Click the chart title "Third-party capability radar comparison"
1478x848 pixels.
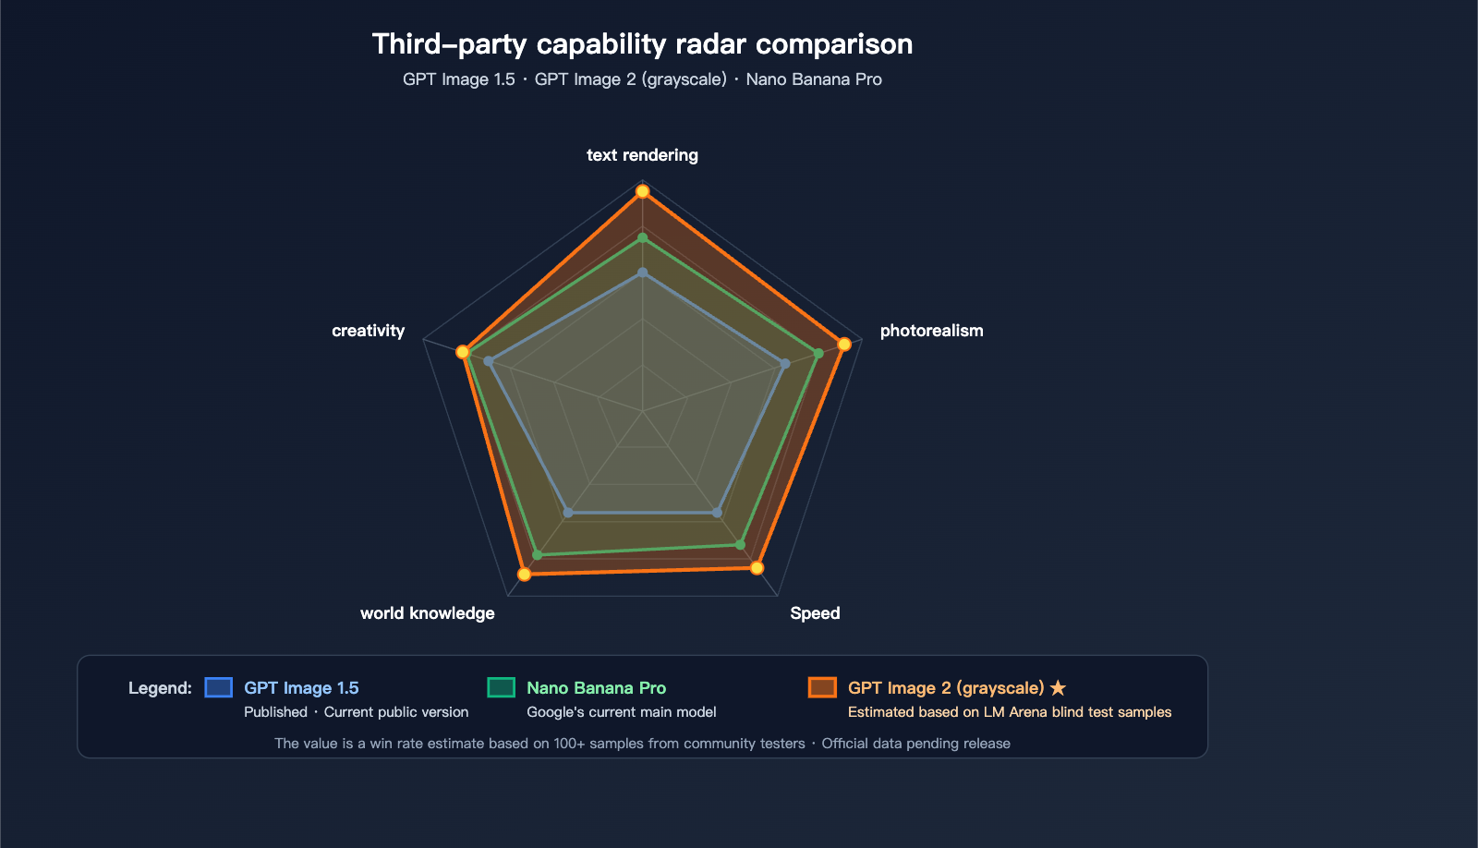tap(642, 44)
